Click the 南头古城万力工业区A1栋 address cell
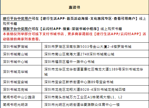 [x=95, y=97]
